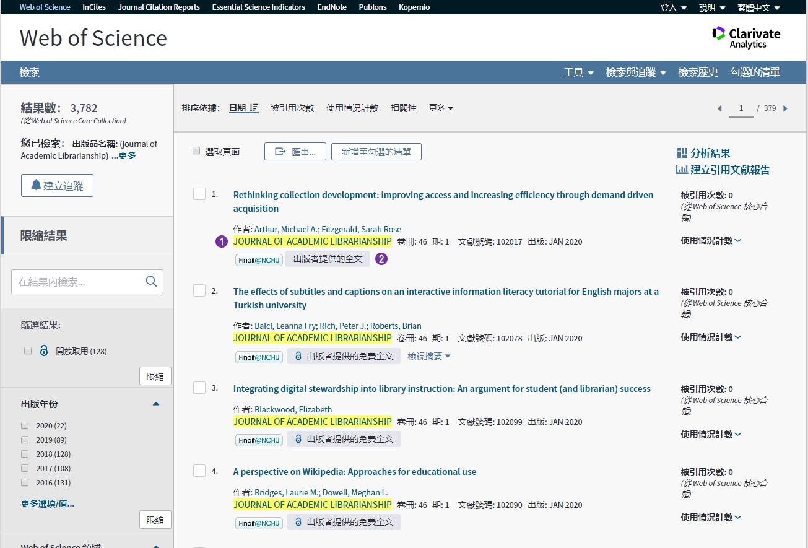Click author link Blackwood, Elizabeth
The width and height of the screenshot is (808, 548).
point(293,409)
